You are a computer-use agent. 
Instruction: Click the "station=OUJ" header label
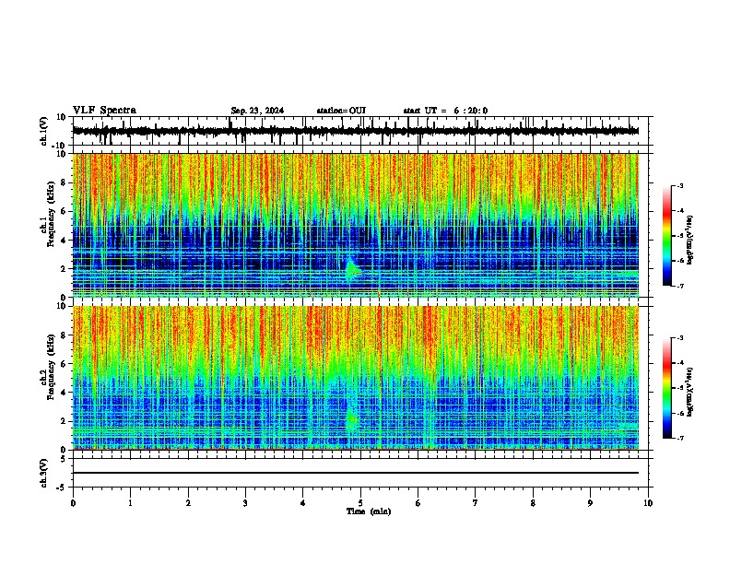pyautogui.click(x=341, y=111)
